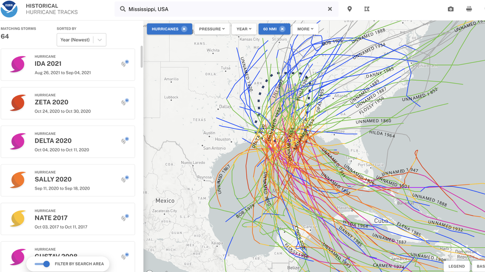485x272 pixels.
Task: Click the print icon in the top toolbar
Action: [x=469, y=8]
